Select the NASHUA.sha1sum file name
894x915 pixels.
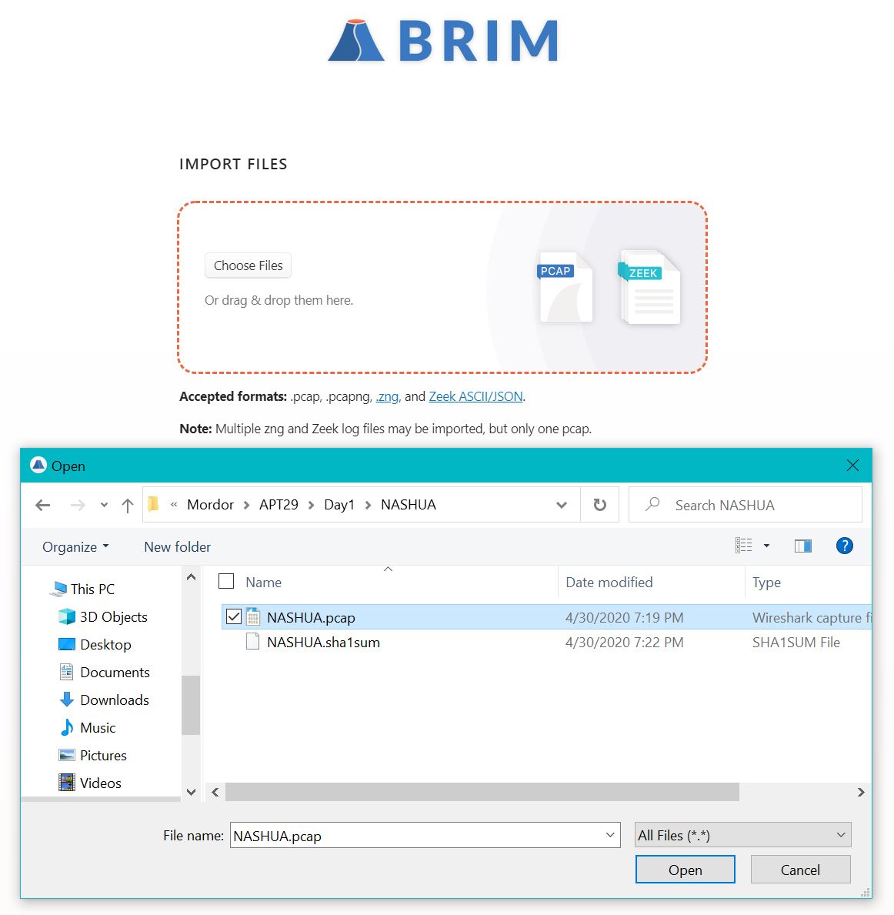(x=323, y=642)
